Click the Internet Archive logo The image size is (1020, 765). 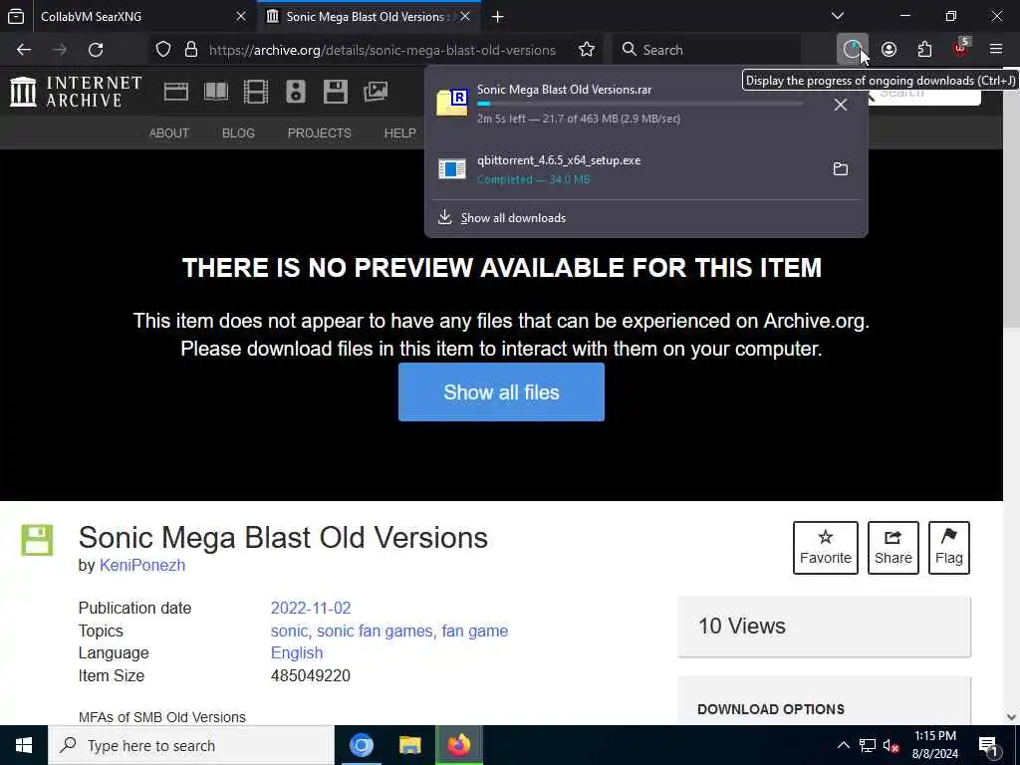76,91
